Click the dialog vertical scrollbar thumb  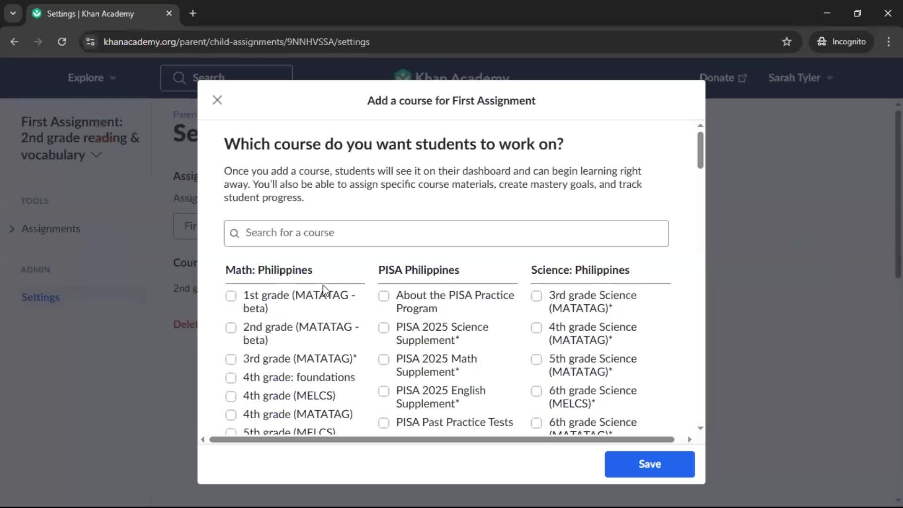[x=700, y=150]
